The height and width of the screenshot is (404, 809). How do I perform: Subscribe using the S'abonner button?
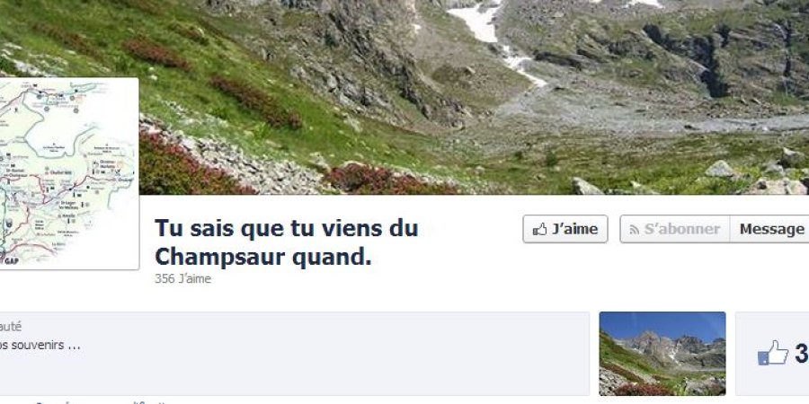675,229
